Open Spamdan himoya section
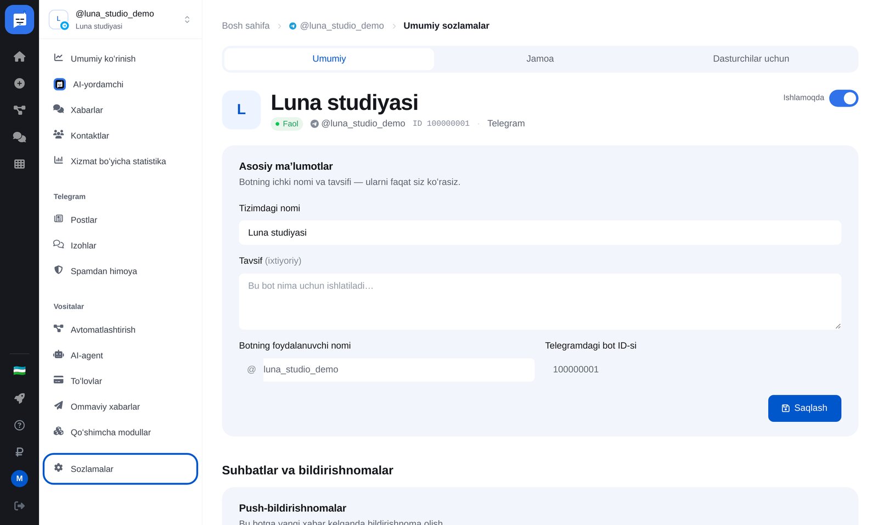 pos(120,271)
